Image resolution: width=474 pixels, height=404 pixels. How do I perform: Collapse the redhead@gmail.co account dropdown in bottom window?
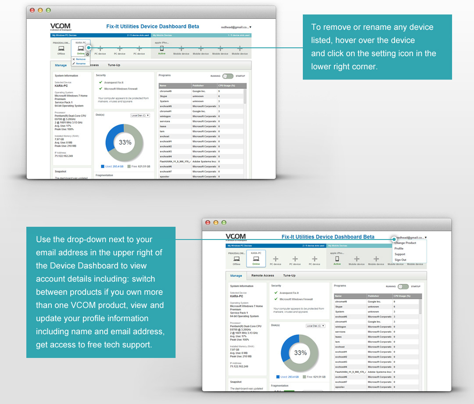tap(411, 237)
